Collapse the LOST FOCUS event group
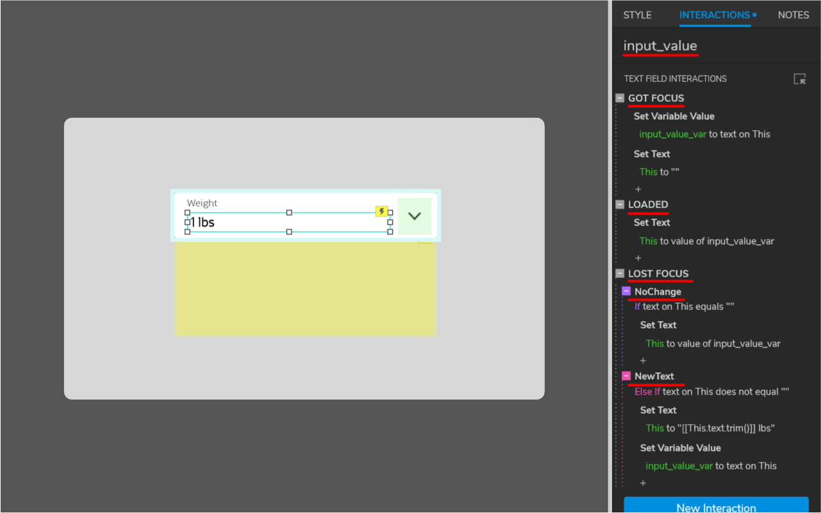Viewport: 821px width, 513px height. click(x=619, y=273)
